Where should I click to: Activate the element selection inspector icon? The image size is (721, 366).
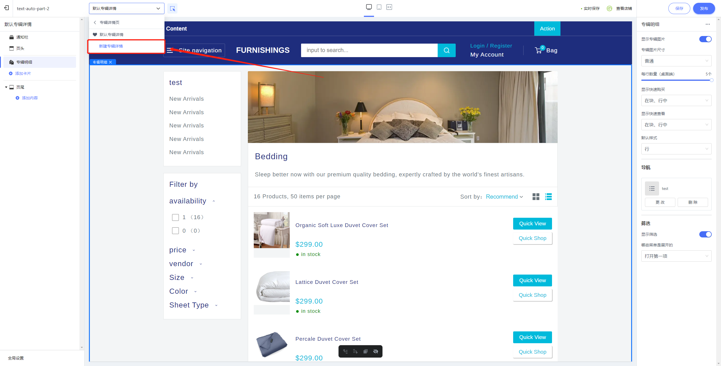tap(172, 8)
